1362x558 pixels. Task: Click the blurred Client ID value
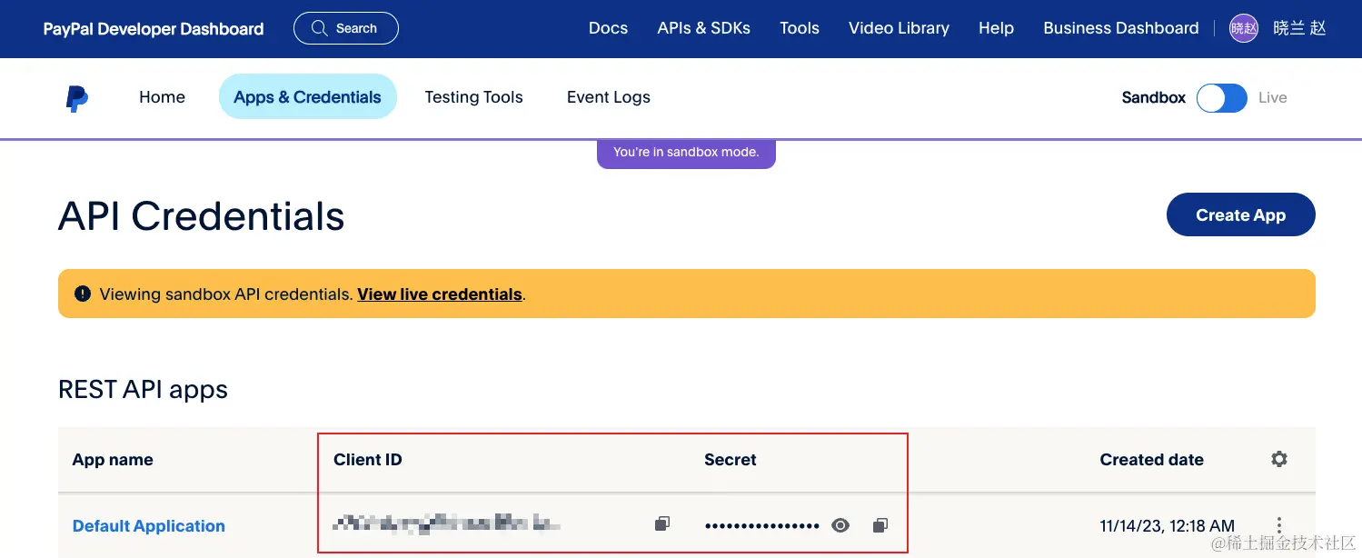tap(446, 523)
